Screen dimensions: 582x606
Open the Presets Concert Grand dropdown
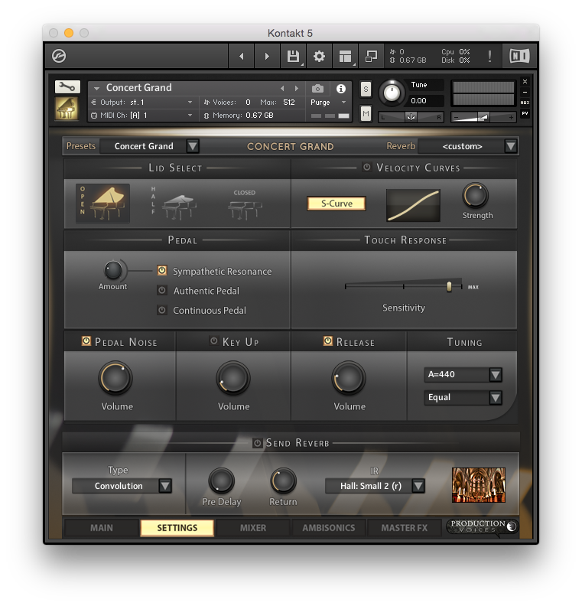click(150, 146)
